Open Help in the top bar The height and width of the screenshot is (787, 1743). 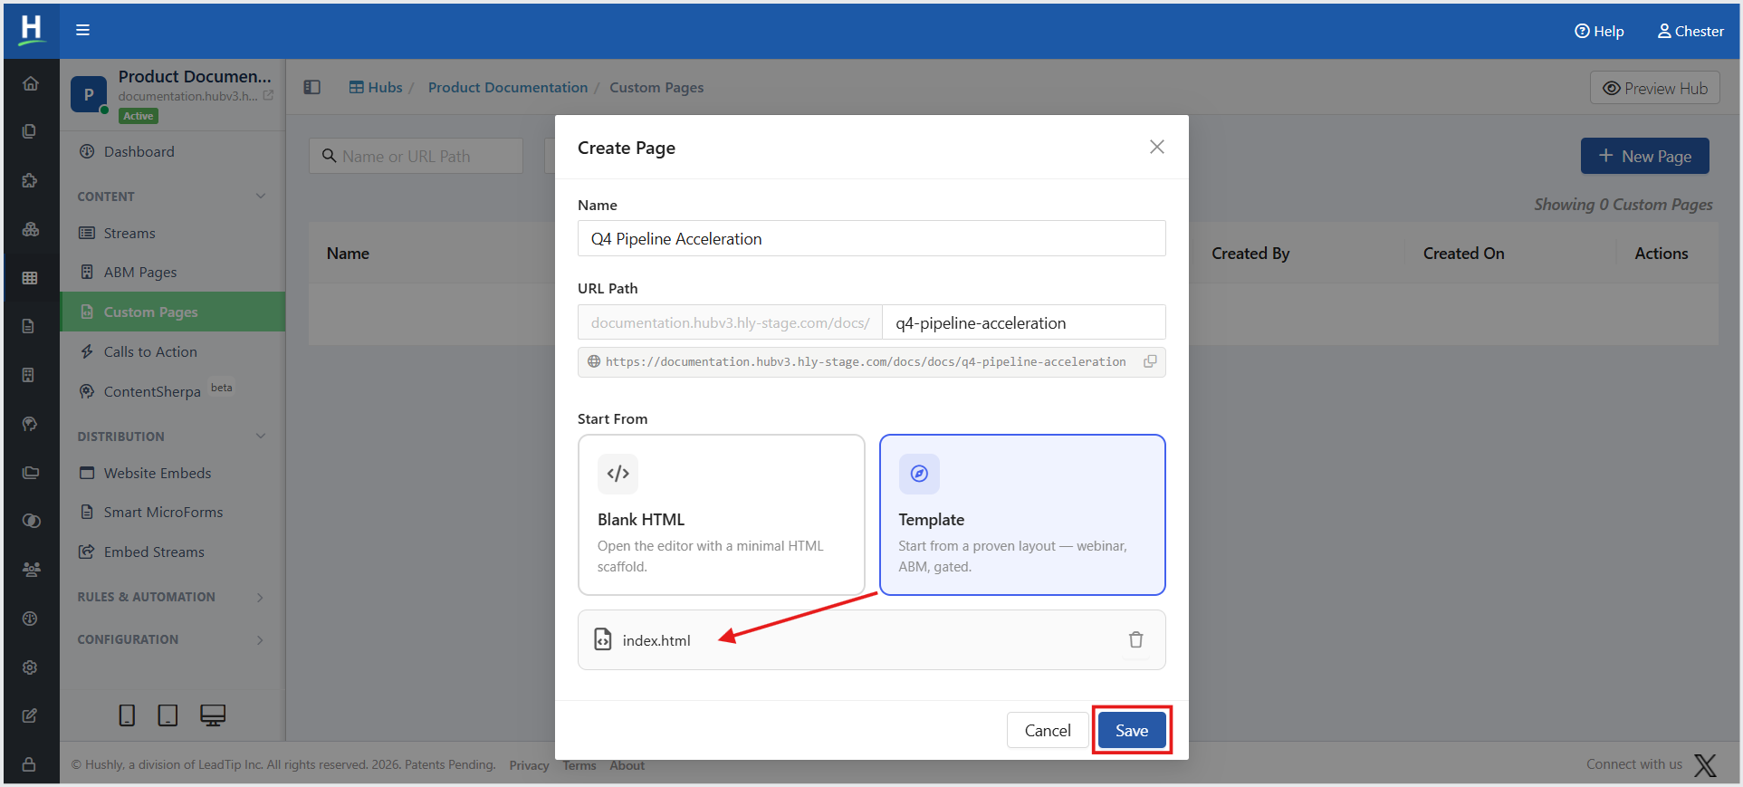[x=1599, y=31]
